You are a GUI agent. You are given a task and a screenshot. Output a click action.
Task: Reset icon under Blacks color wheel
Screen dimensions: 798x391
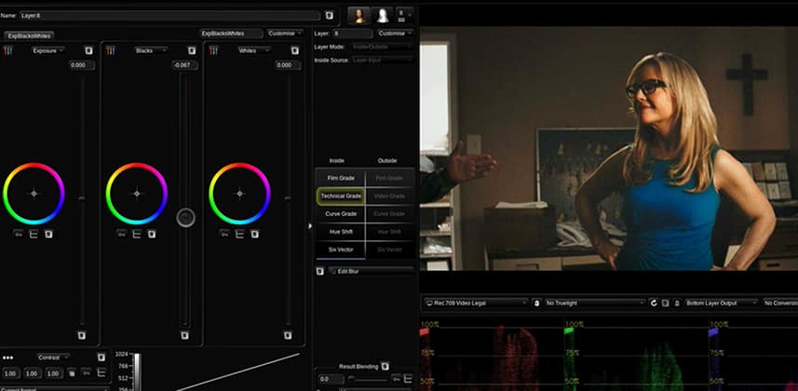152,235
